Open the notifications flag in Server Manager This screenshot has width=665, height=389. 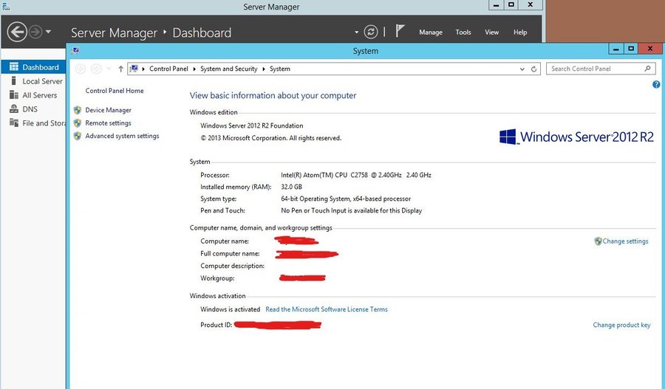(400, 31)
